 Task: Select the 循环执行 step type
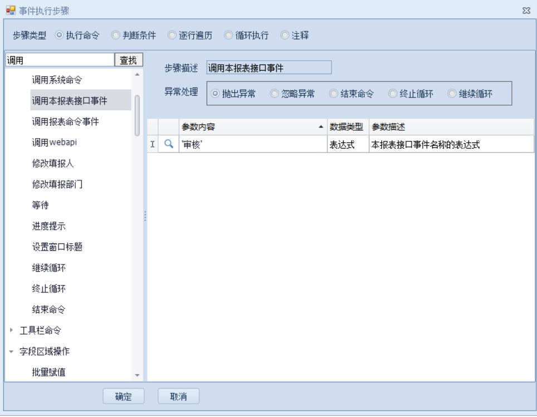click(228, 35)
